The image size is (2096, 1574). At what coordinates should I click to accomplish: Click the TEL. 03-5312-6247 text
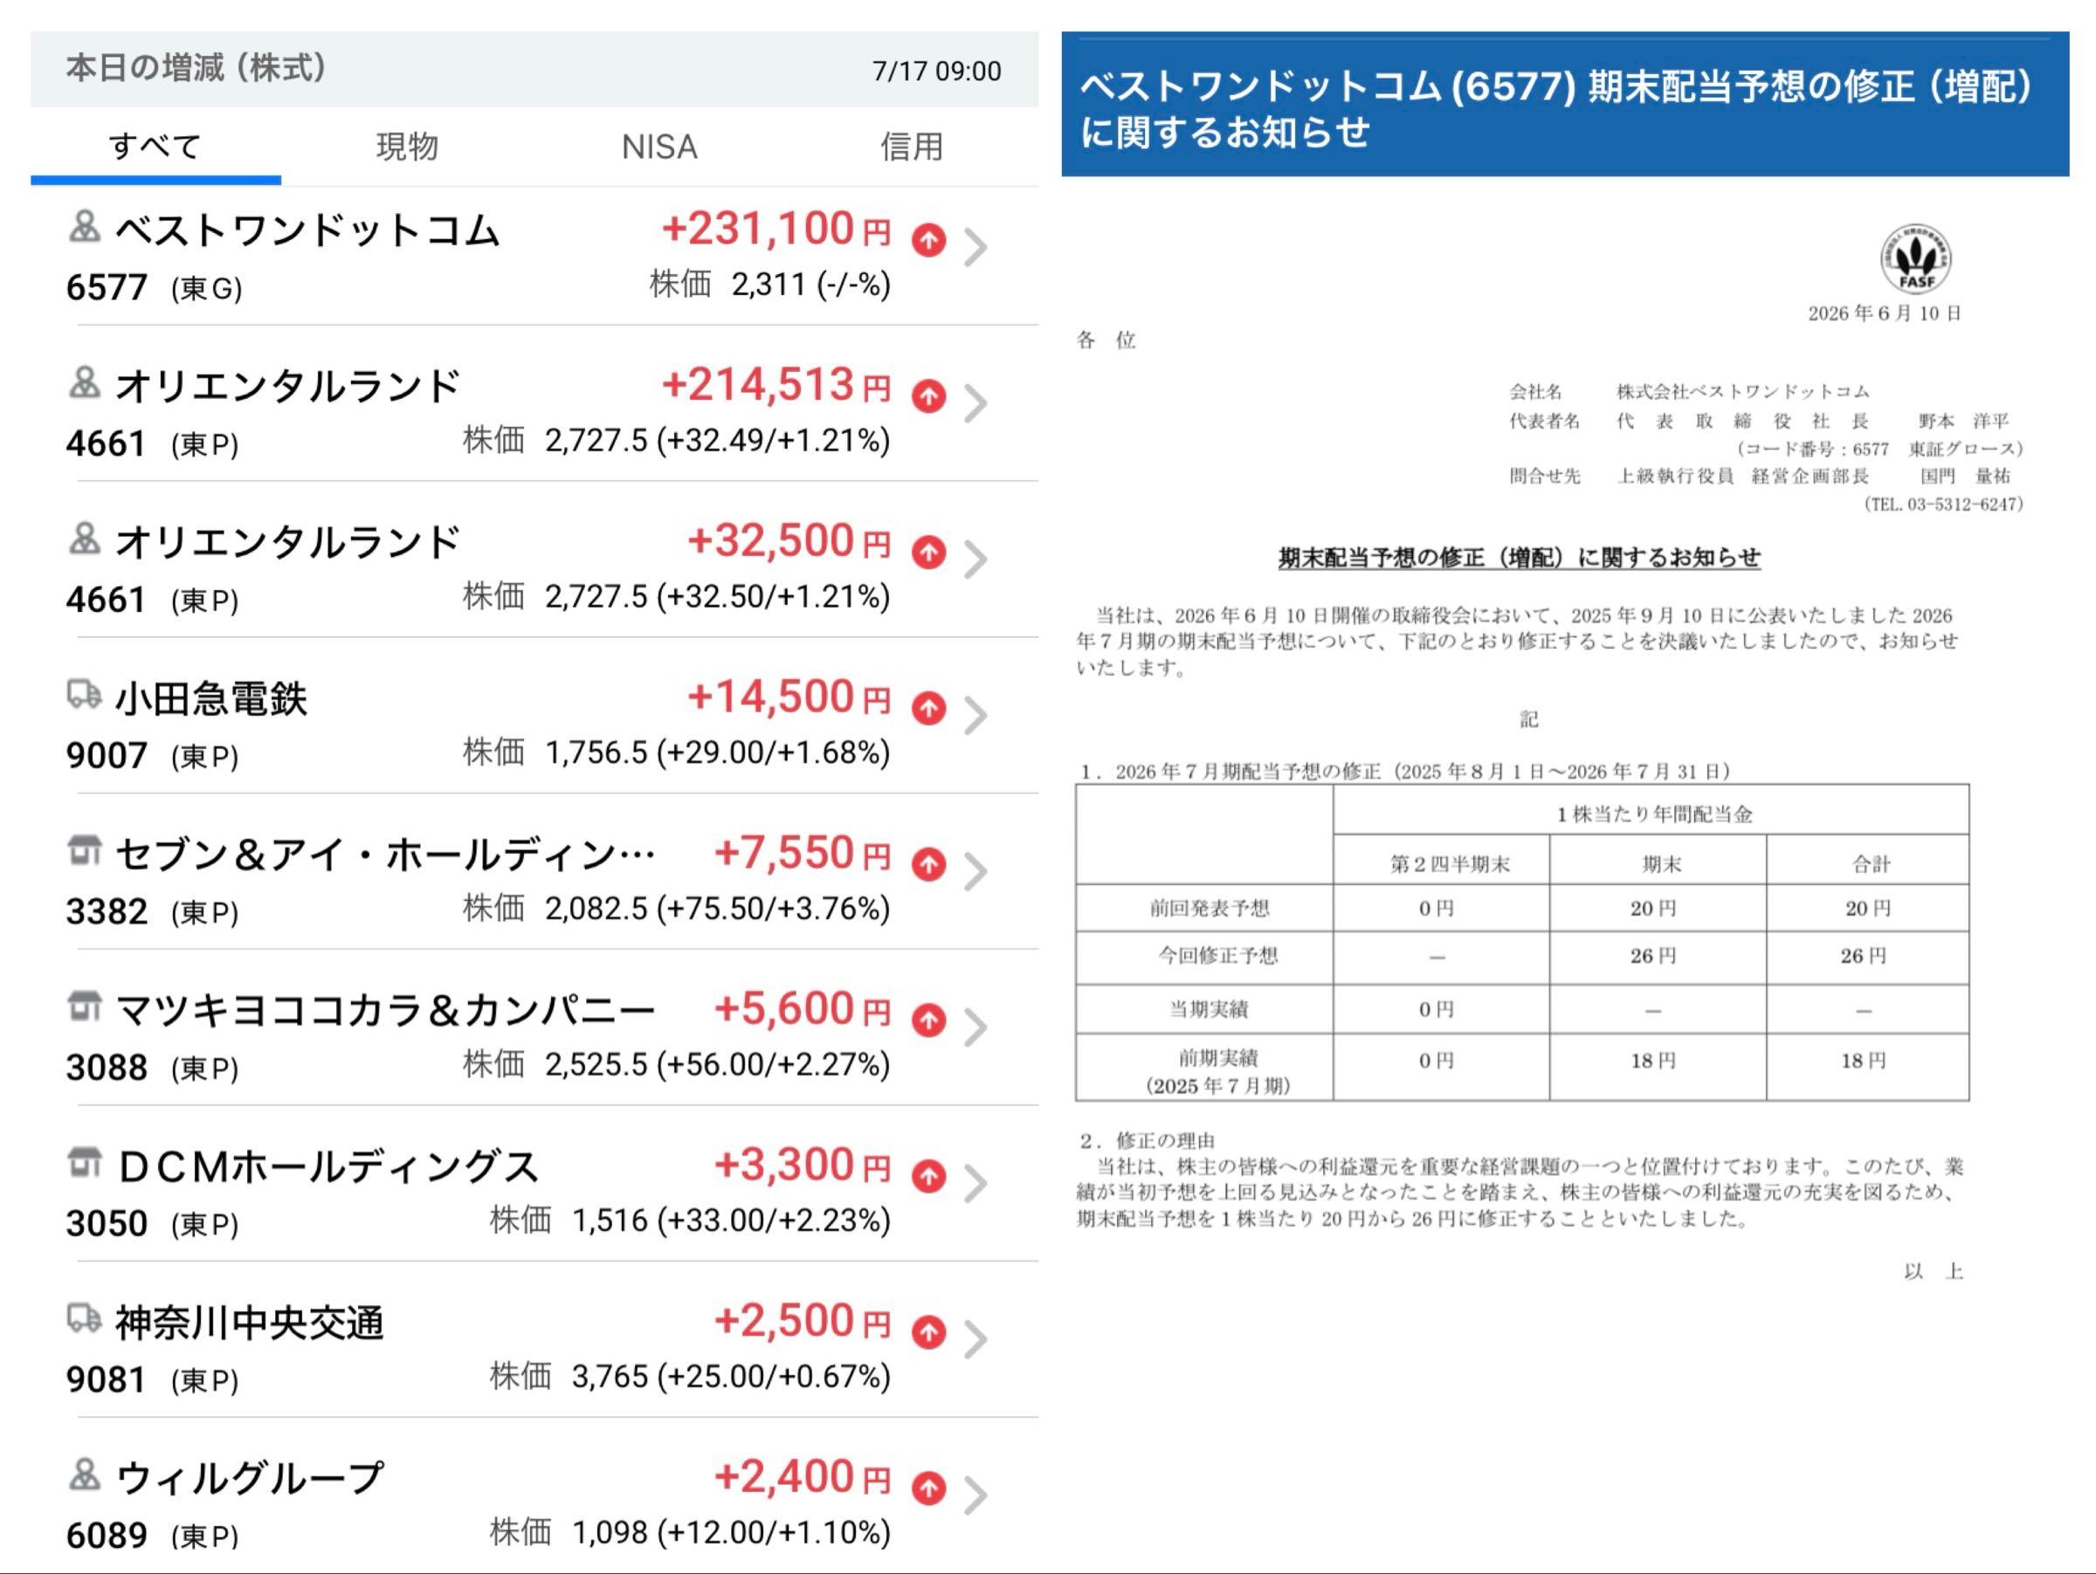[x=1942, y=505]
